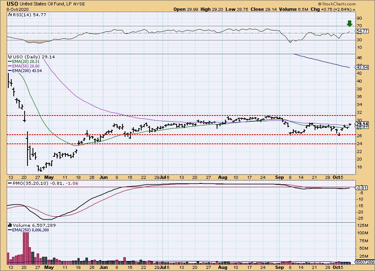
Task: Click the RSI line icon before RSI(14)
Action: click(10, 15)
